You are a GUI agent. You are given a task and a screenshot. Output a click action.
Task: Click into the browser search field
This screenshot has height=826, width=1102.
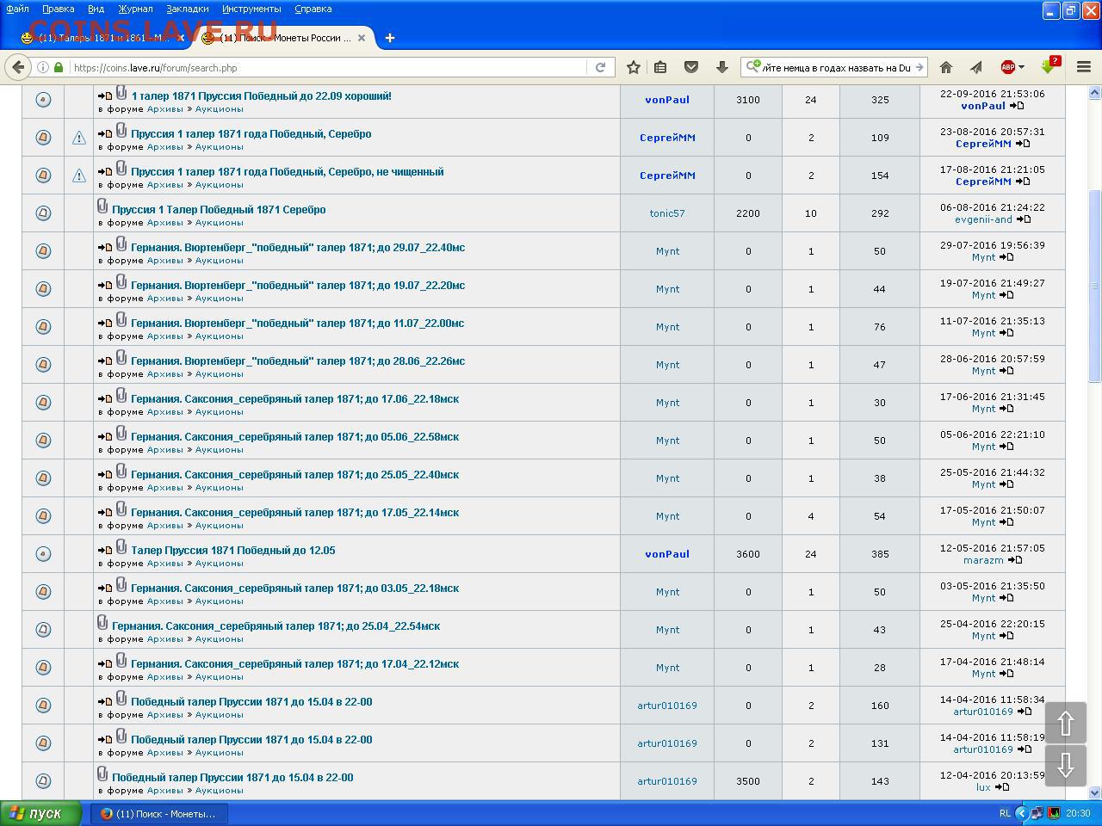pos(835,67)
